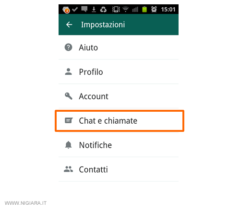The width and height of the screenshot is (240, 211).
Task: Tap the Wi-Fi status bar icon
Action: [x=126, y=9]
